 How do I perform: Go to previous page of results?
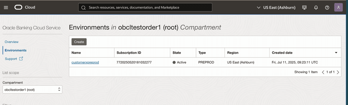[x=323, y=72]
